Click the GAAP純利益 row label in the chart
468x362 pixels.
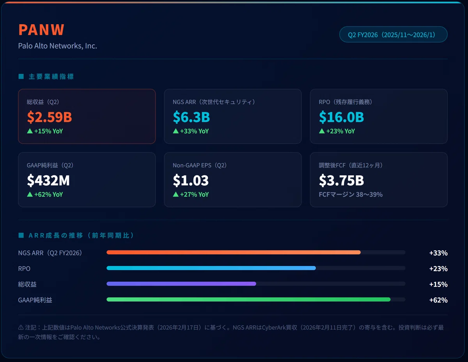(x=35, y=300)
